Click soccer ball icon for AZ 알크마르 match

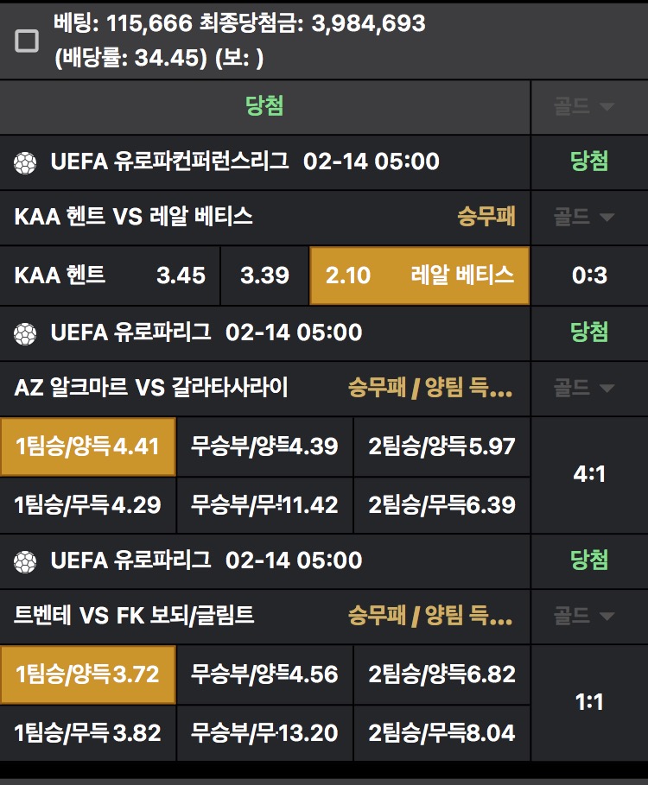pos(26,332)
